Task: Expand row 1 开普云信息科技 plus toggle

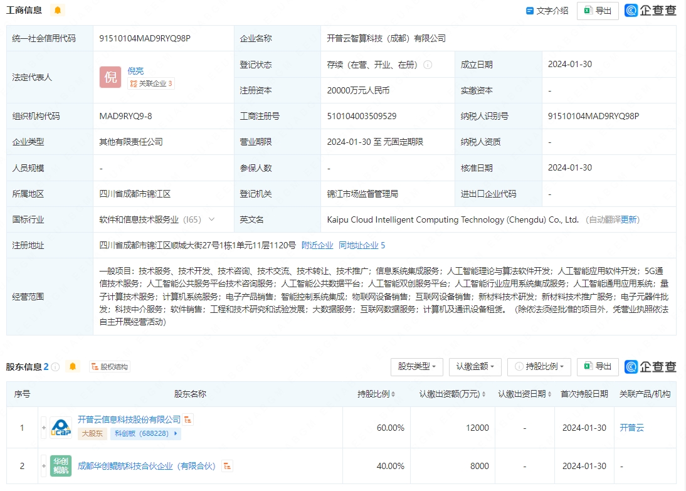Action: [x=44, y=428]
